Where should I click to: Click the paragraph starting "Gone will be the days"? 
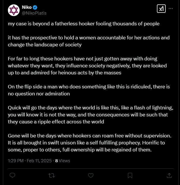pos(90,143)
